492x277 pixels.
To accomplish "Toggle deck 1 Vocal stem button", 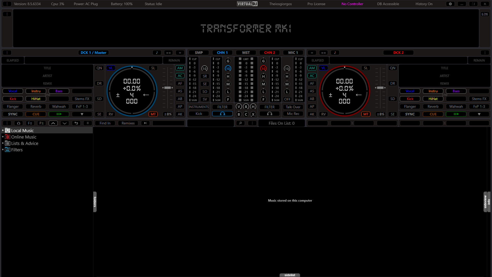I will tap(13, 91).
